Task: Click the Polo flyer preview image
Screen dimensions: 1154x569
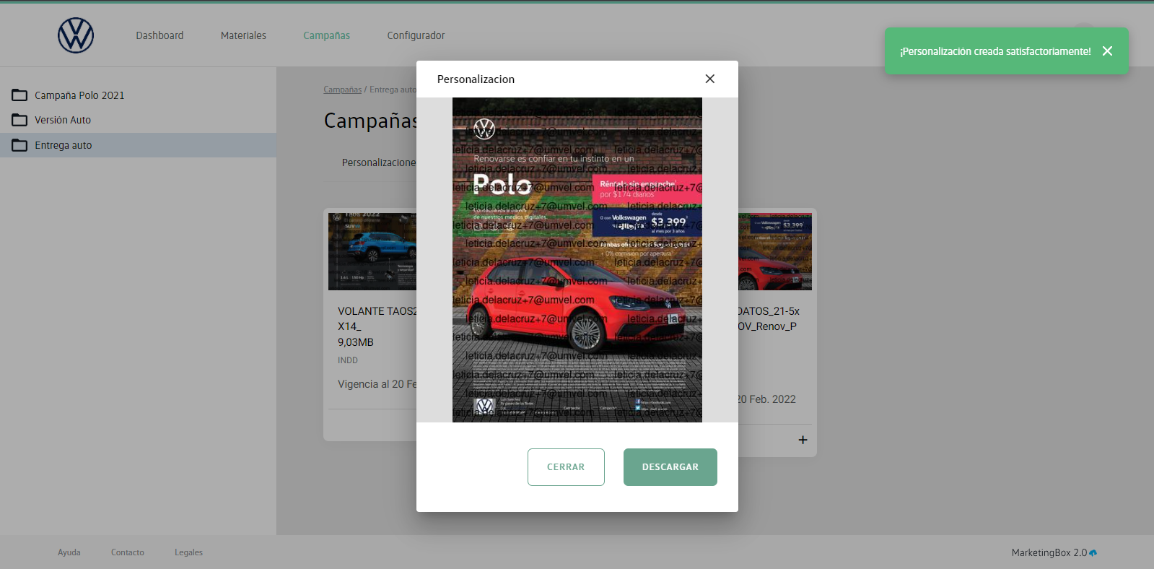Action: point(577,260)
